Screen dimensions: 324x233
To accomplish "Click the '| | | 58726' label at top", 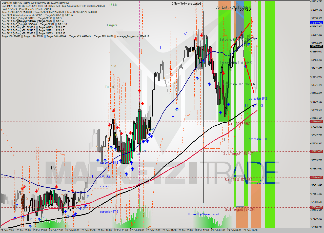I will coord(242,9).
